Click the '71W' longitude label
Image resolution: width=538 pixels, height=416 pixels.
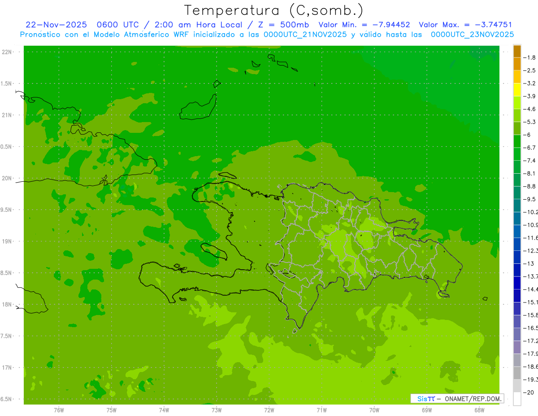(x=321, y=410)
